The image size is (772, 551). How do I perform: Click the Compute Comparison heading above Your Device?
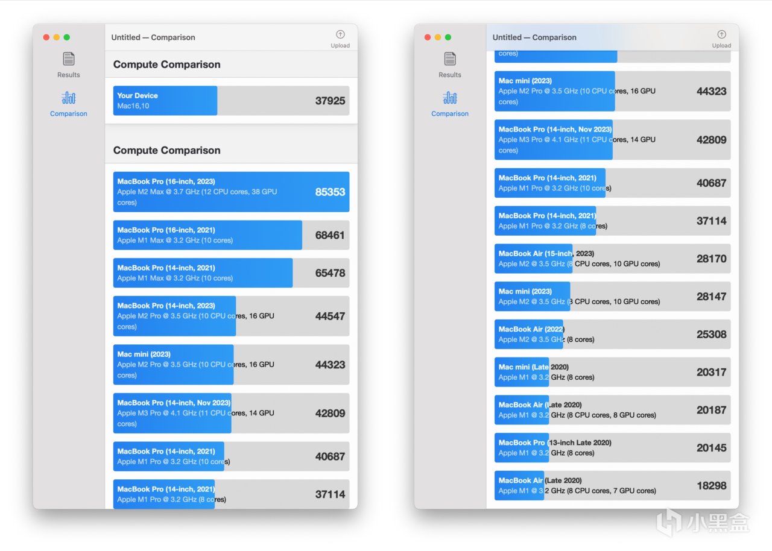click(167, 65)
